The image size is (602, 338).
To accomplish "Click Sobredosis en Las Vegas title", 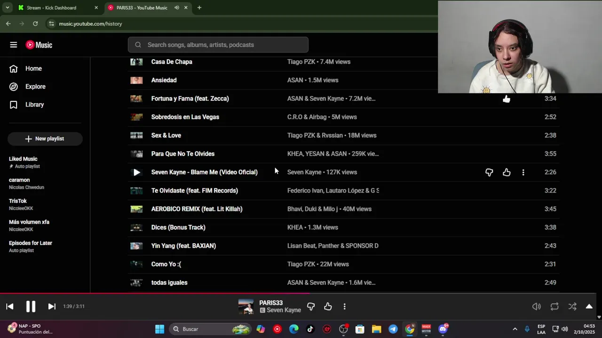I will click(x=185, y=117).
